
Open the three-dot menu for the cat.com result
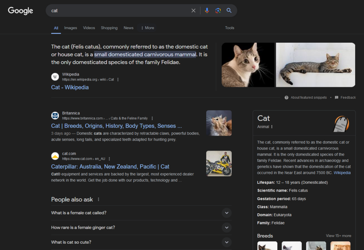pyautogui.click(x=109, y=159)
